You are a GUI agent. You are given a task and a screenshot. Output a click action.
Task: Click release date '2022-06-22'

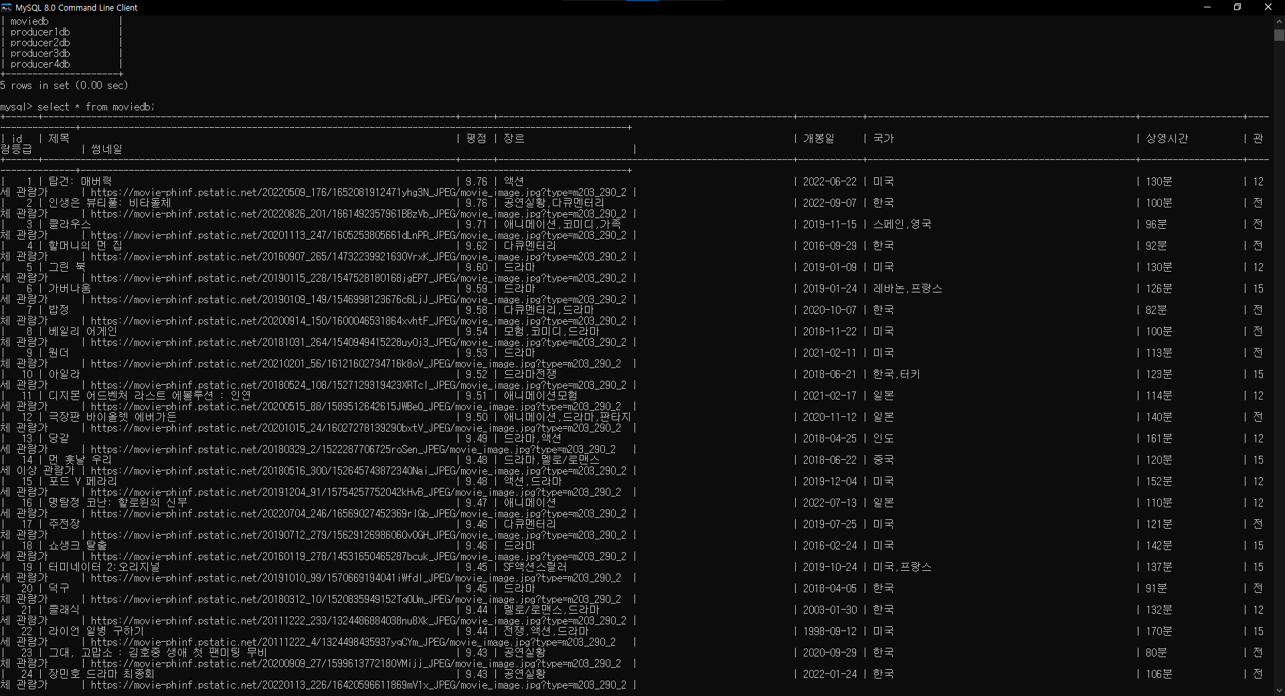point(830,181)
